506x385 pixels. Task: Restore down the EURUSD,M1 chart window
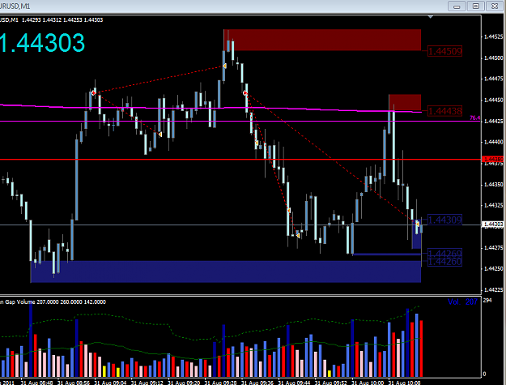tap(476, 6)
